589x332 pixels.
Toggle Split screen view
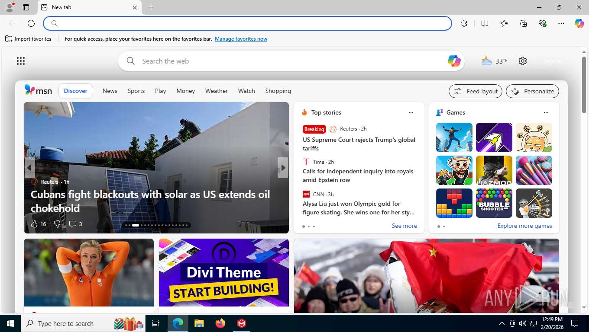485,23
